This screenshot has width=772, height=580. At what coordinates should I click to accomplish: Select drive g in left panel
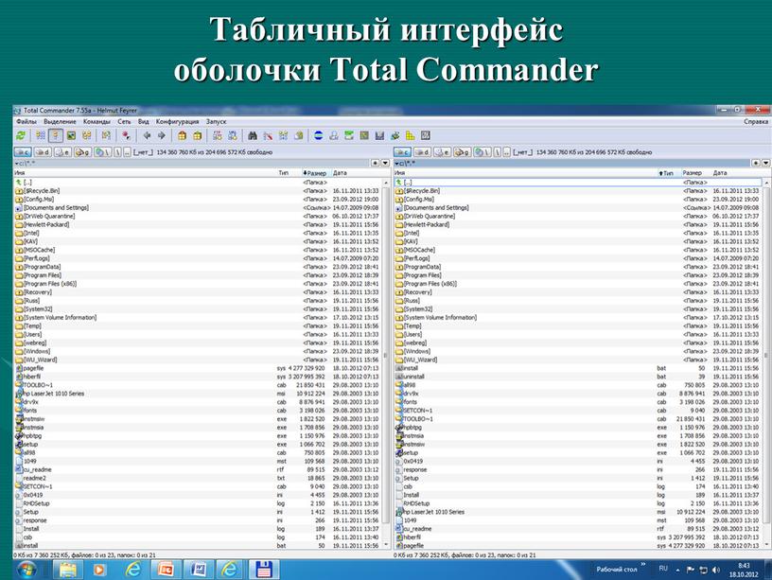82,152
